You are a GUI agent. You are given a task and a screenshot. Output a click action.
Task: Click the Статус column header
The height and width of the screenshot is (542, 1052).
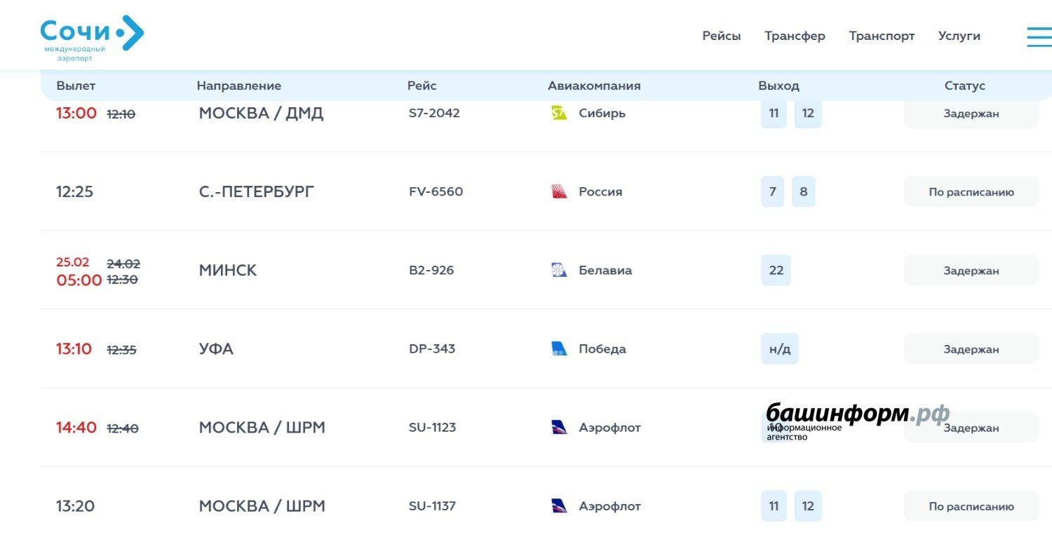(964, 86)
